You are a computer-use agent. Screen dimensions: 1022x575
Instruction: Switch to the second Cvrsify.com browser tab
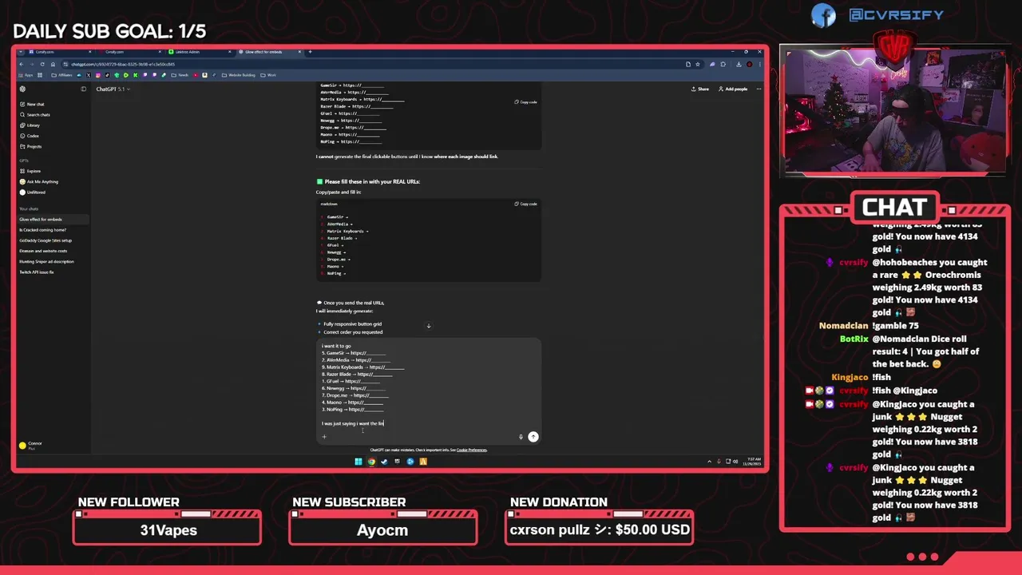[130, 52]
